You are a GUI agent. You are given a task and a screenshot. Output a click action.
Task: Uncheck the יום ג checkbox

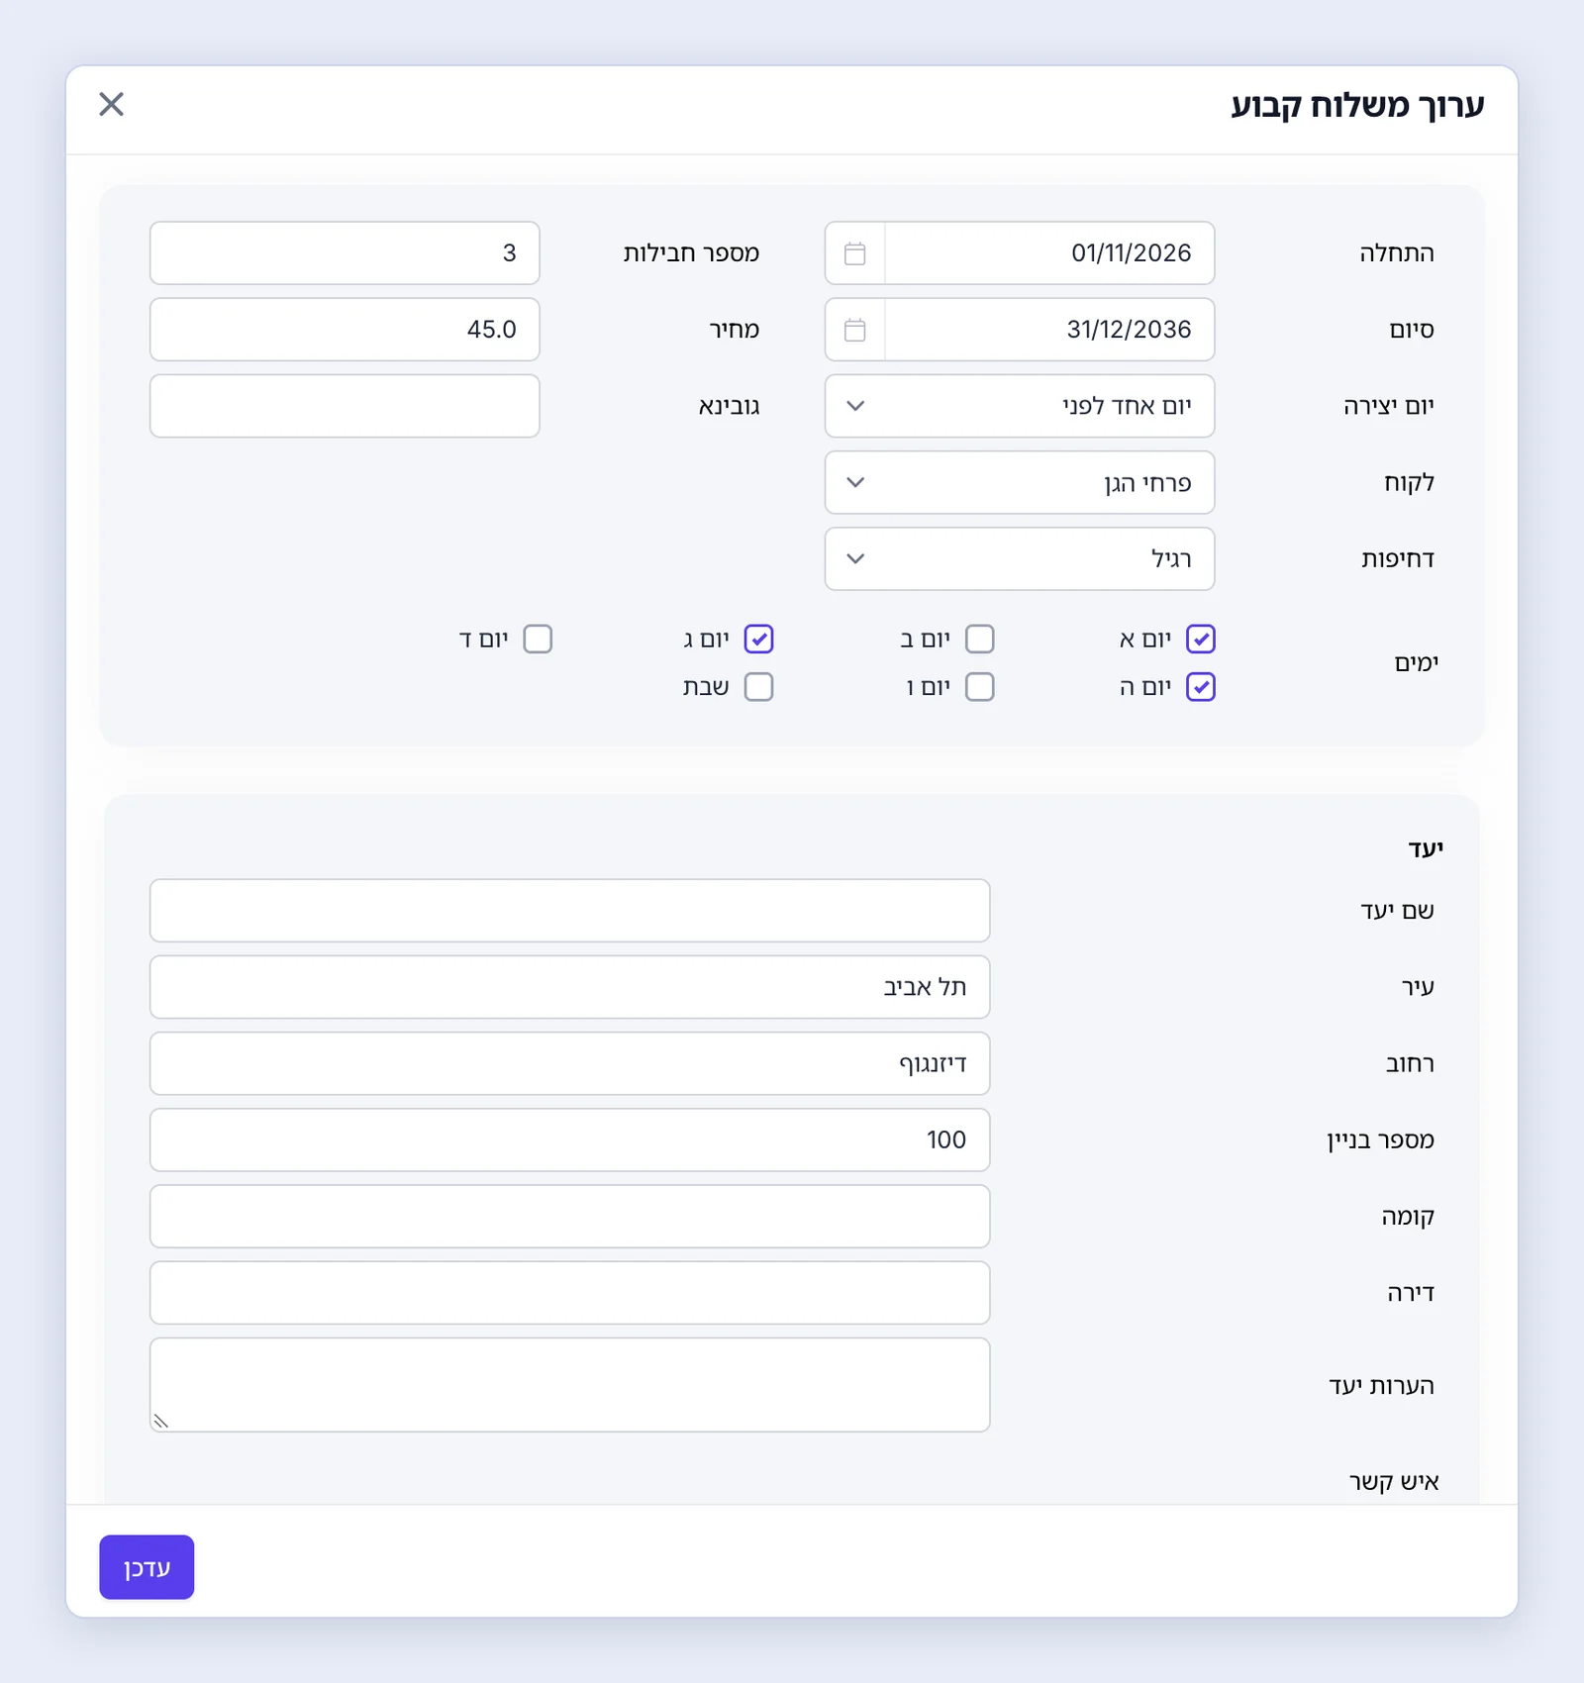[759, 640]
